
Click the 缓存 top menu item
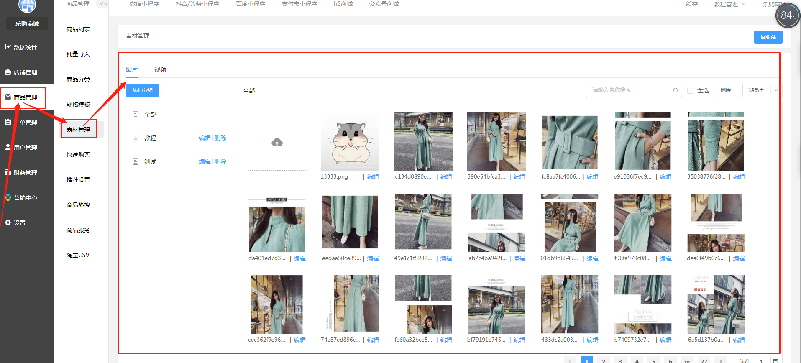692,4
